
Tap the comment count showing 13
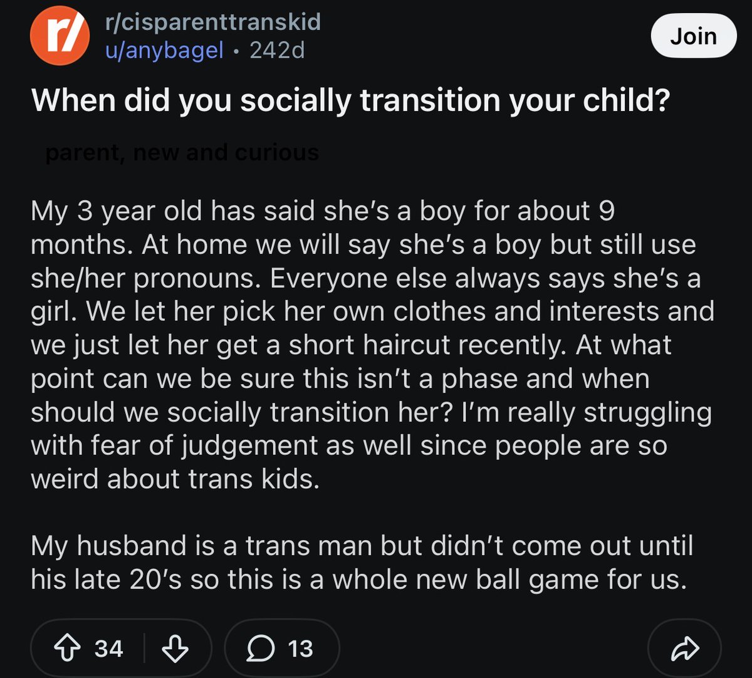pyautogui.click(x=300, y=649)
